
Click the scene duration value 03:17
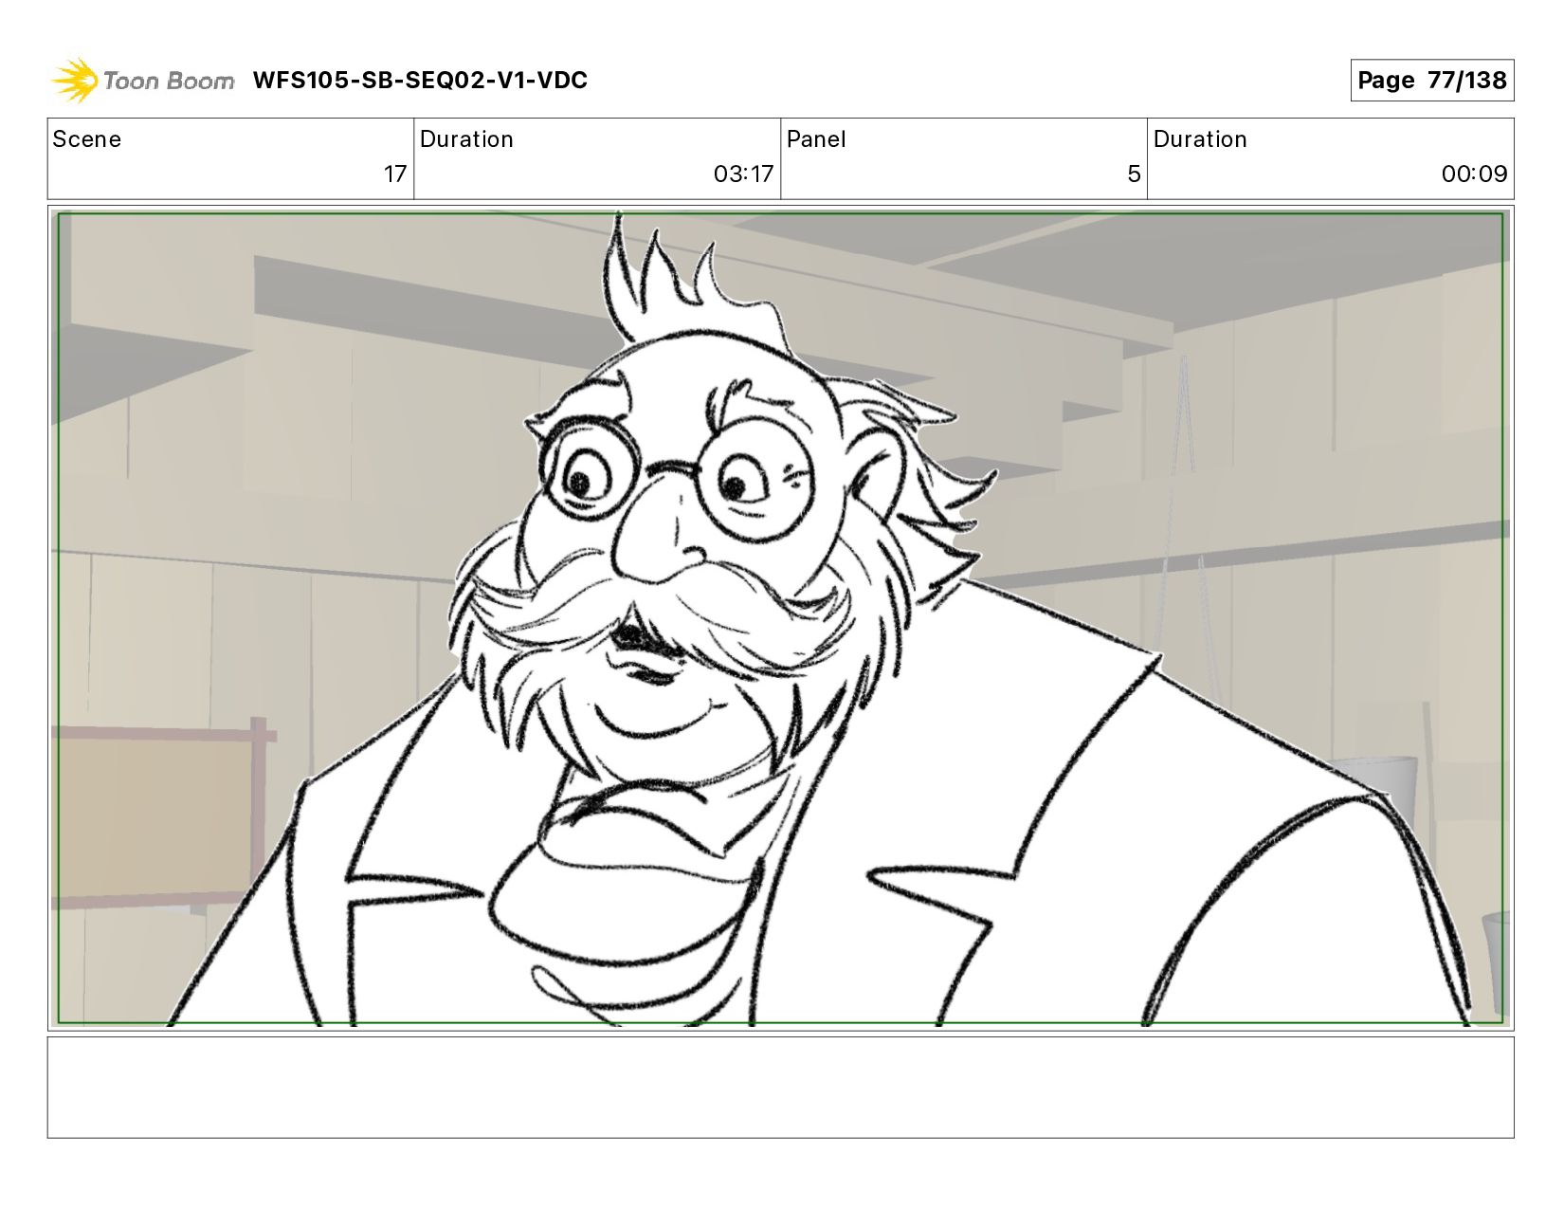[743, 174]
